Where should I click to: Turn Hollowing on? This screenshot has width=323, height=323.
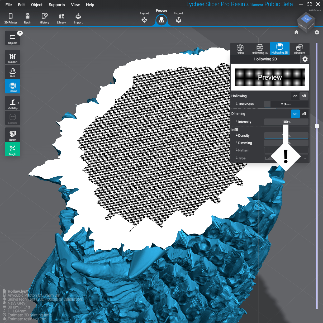click(x=295, y=96)
